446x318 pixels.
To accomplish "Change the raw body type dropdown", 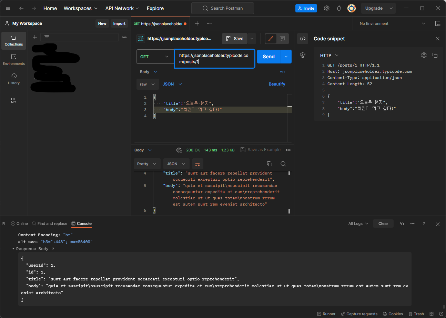I will pyautogui.click(x=148, y=84).
